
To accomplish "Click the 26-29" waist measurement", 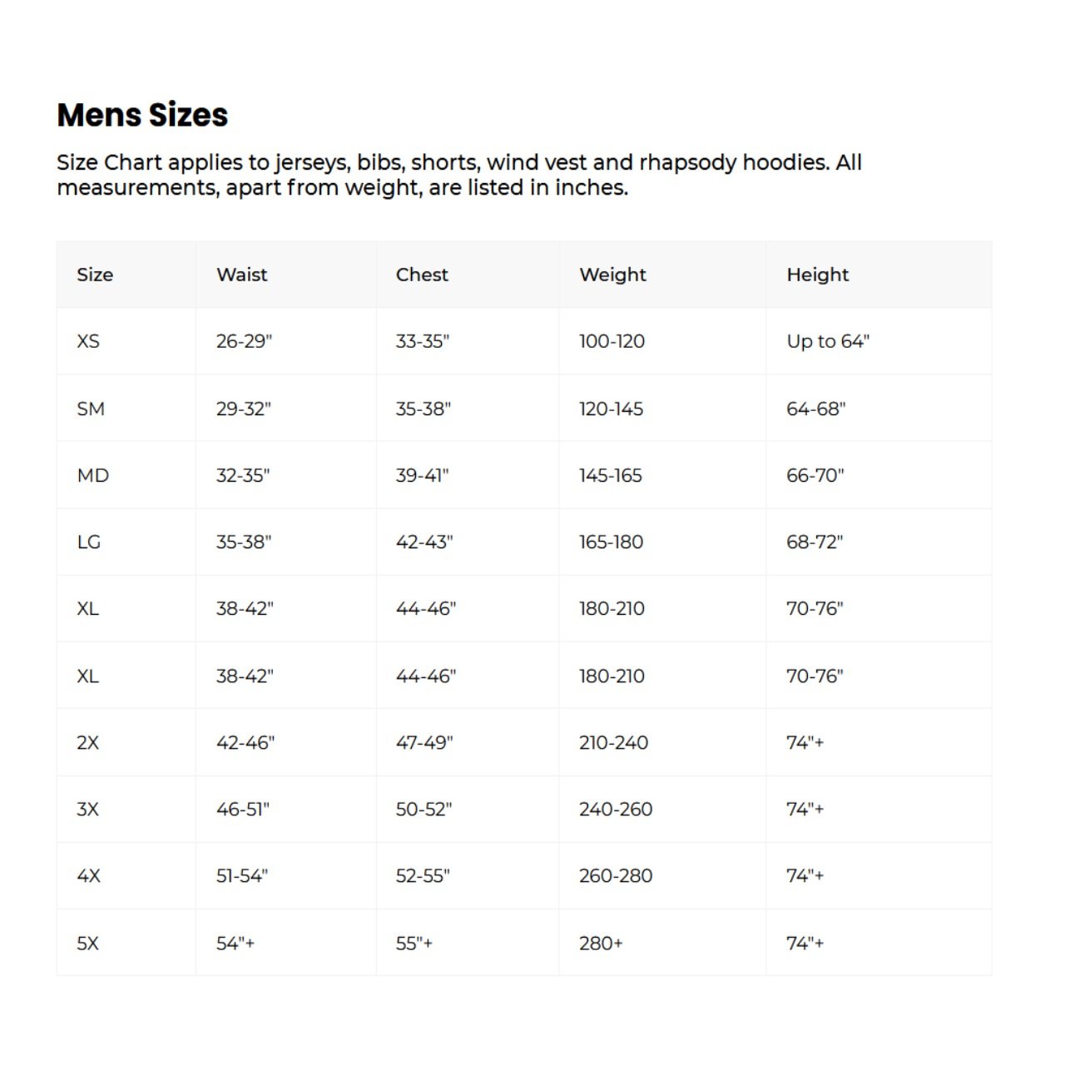I will pos(244,341).
